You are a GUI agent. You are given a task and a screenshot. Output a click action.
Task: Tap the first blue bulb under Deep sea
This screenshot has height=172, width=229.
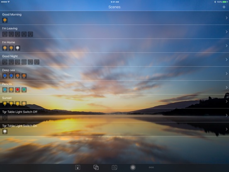tap(5, 76)
